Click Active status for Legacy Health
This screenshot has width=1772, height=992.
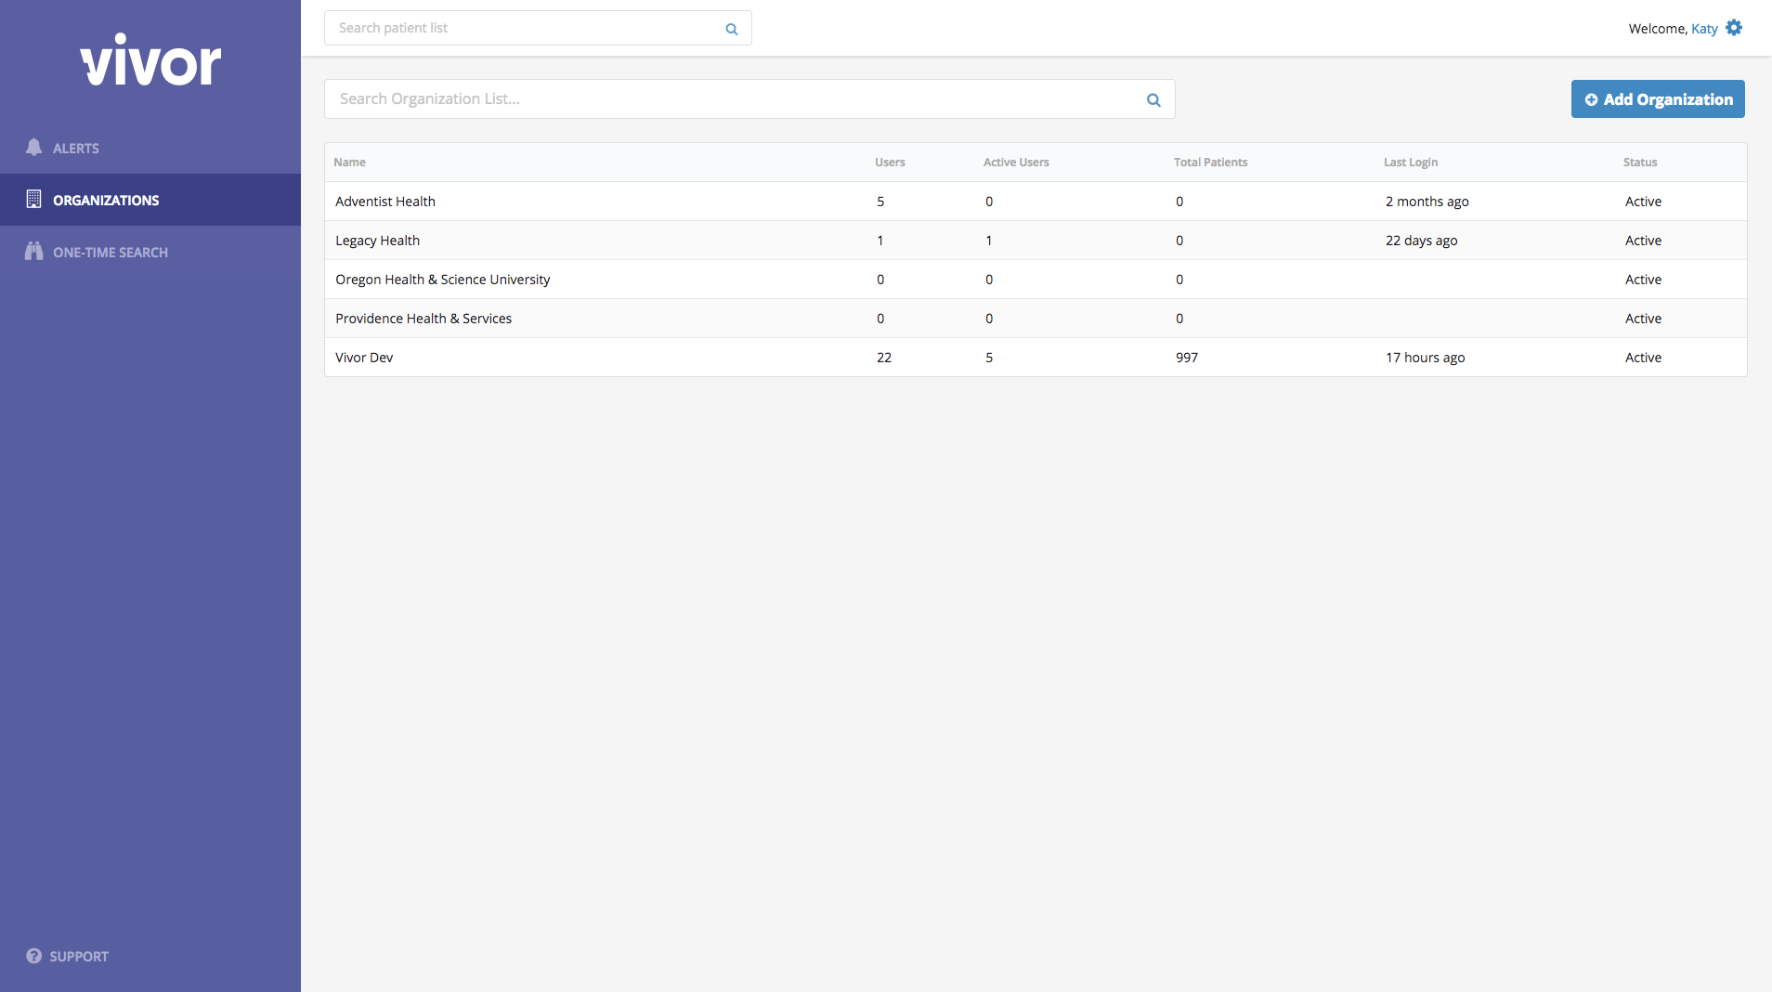1643,241
